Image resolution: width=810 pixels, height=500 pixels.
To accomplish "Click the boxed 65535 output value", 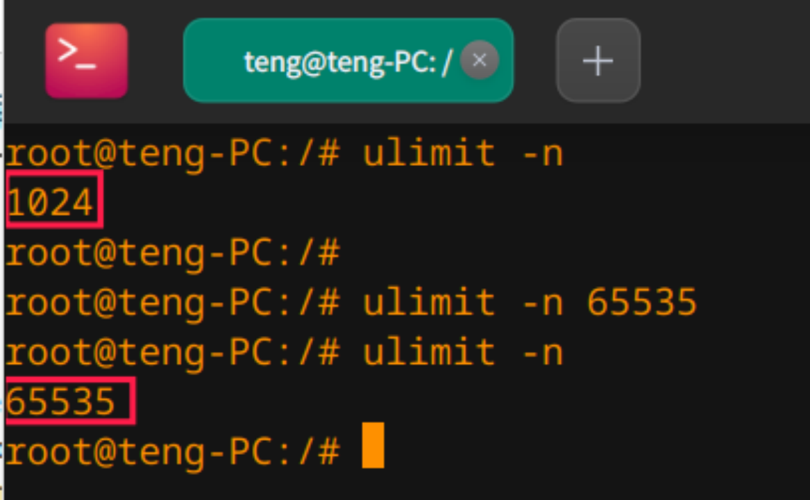I will [60, 402].
